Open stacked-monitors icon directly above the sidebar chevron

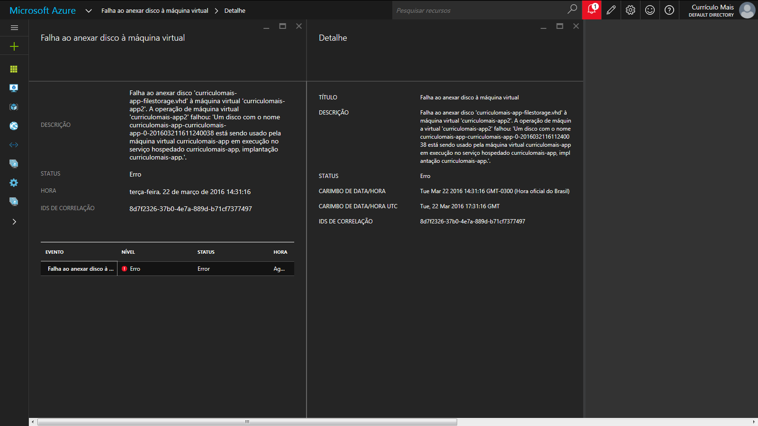[14, 202]
